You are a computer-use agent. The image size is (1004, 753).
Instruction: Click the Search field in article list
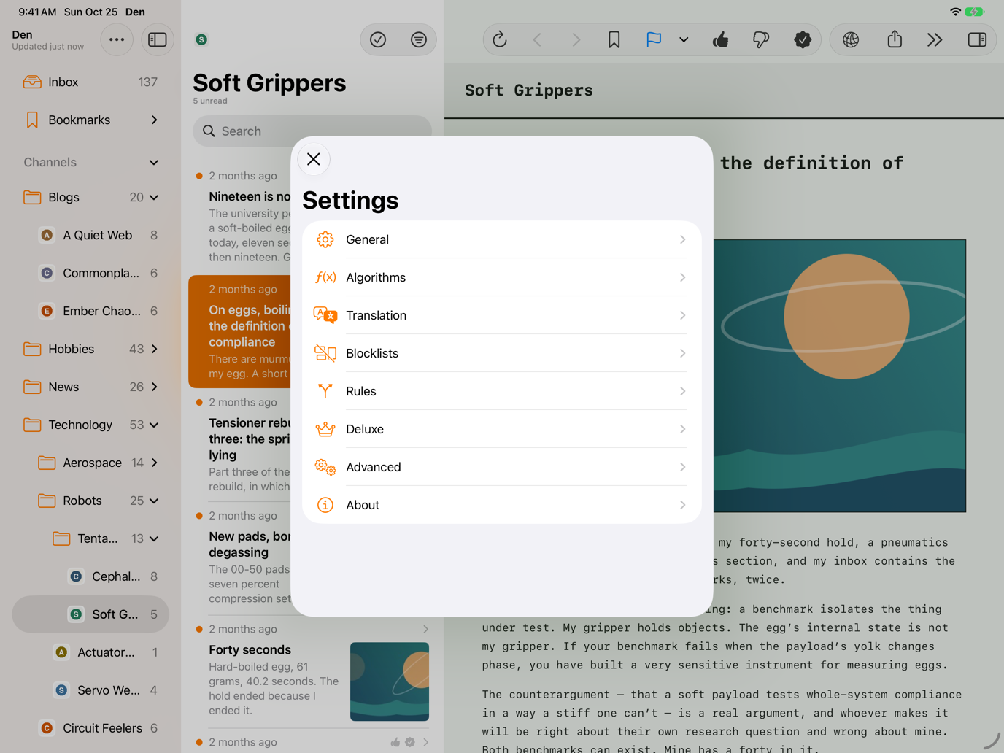[312, 131]
